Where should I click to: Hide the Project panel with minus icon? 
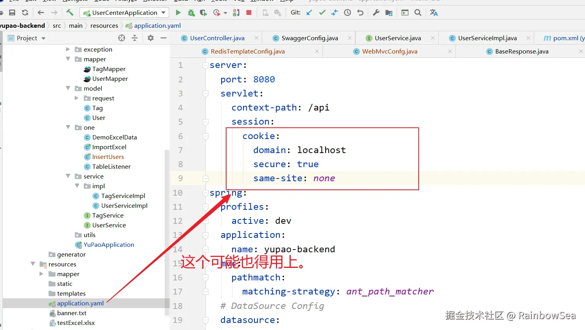coord(164,38)
